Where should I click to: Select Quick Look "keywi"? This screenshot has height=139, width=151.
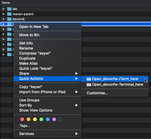pos(47,68)
